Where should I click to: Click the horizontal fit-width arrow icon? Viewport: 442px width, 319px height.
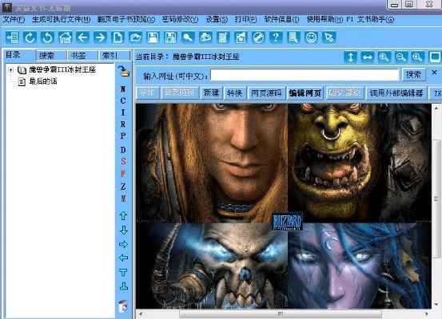(x=368, y=57)
